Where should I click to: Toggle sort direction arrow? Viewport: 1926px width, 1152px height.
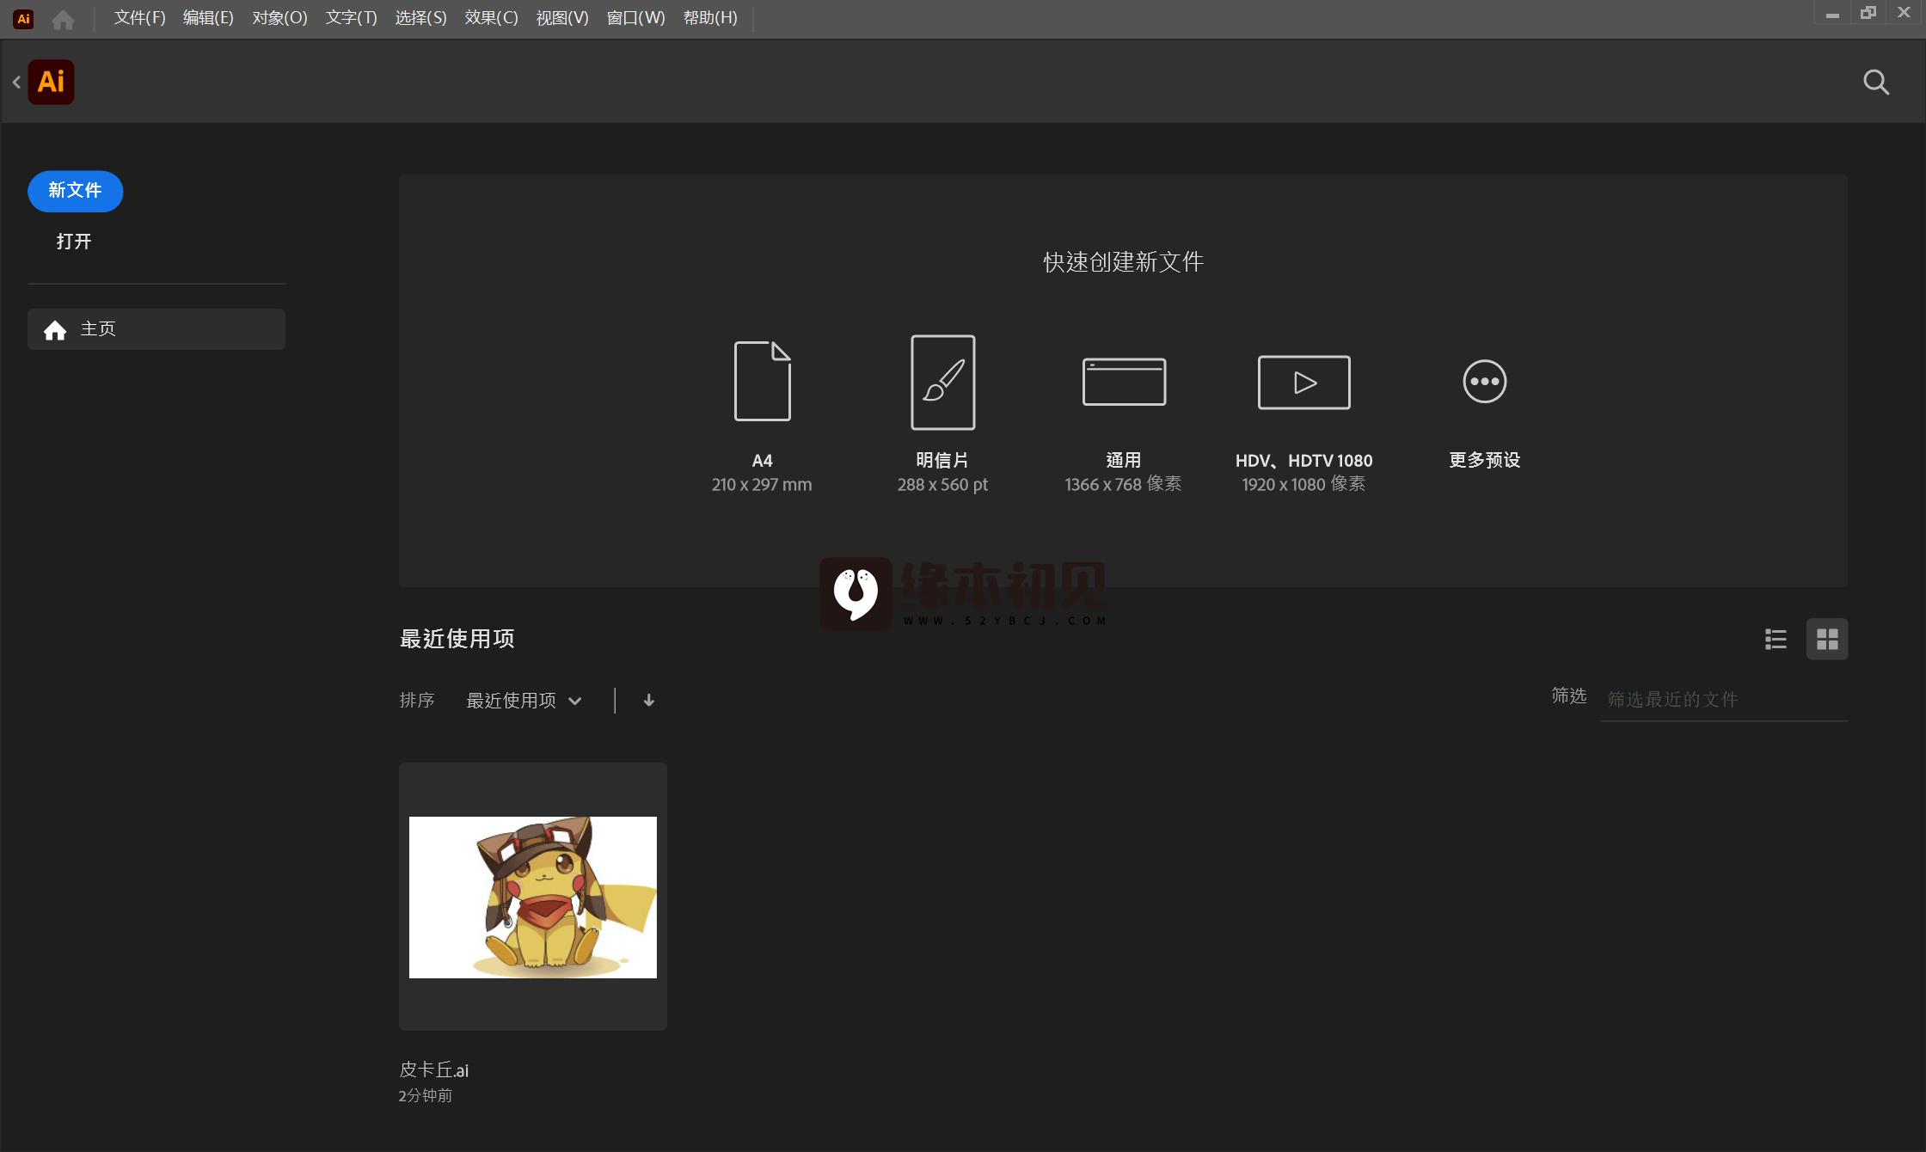pyautogui.click(x=649, y=701)
